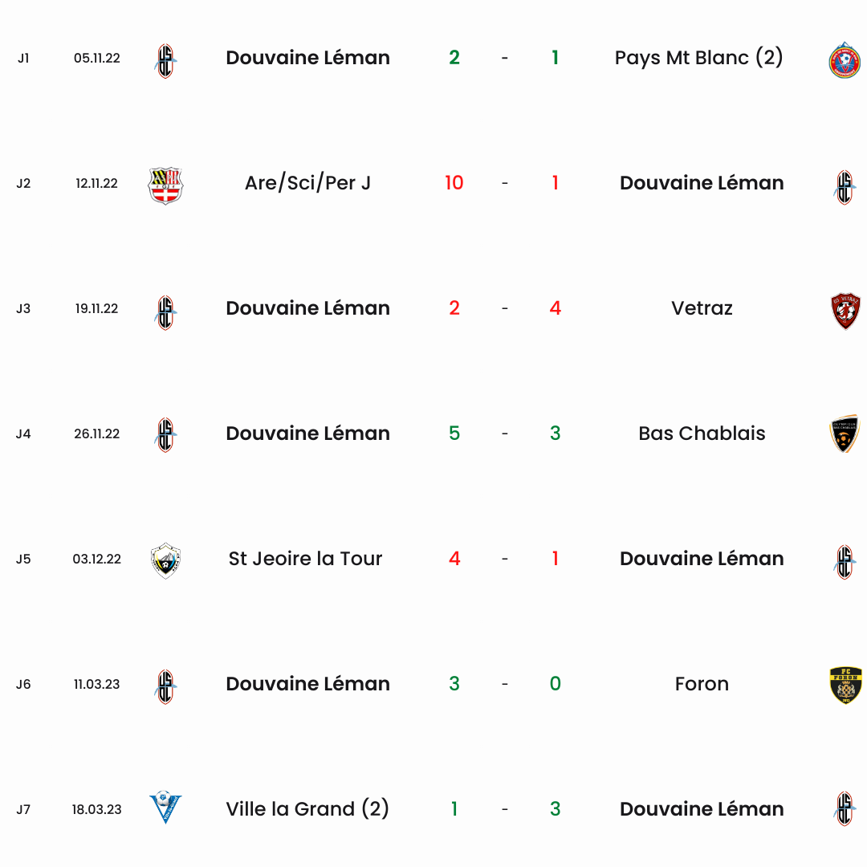
Task: Click the Bas Chablais club logo
Action: click(845, 433)
